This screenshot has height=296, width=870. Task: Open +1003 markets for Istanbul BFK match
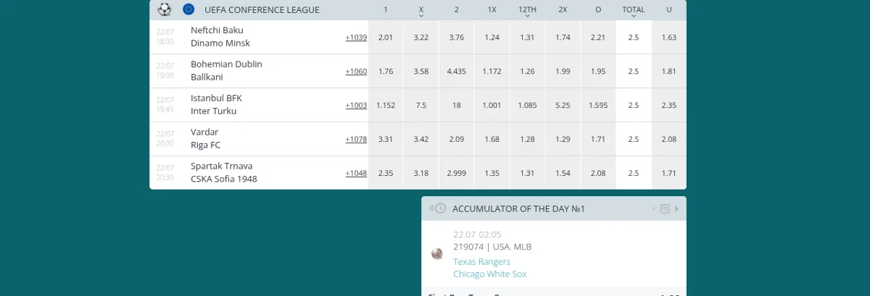(x=356, y=105)
